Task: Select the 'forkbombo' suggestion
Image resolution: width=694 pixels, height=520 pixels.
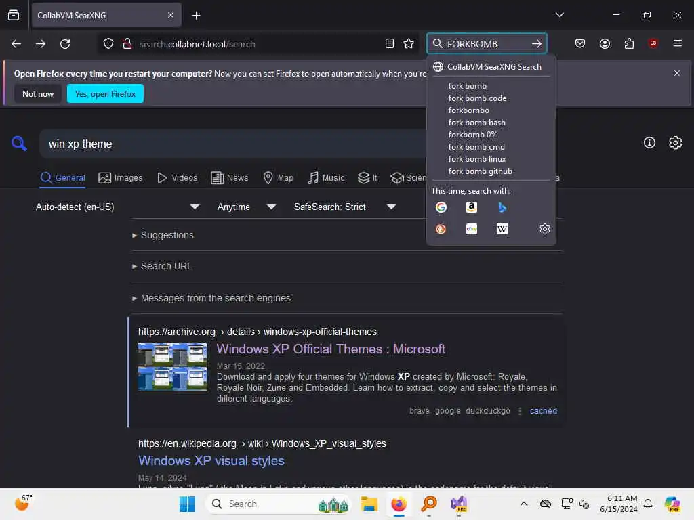Action: tap(469, 110)
